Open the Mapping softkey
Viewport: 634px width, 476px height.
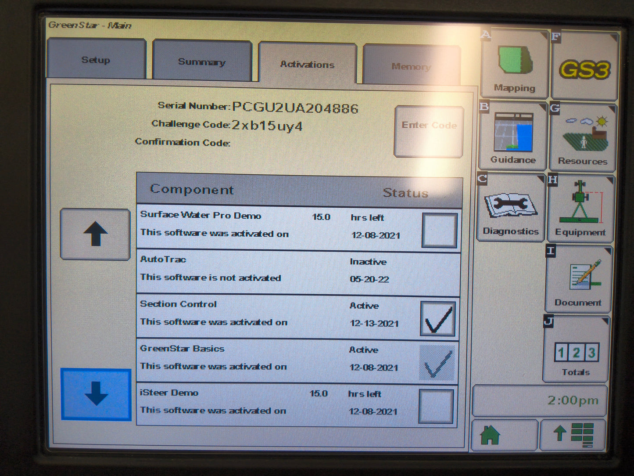point(514,64)
